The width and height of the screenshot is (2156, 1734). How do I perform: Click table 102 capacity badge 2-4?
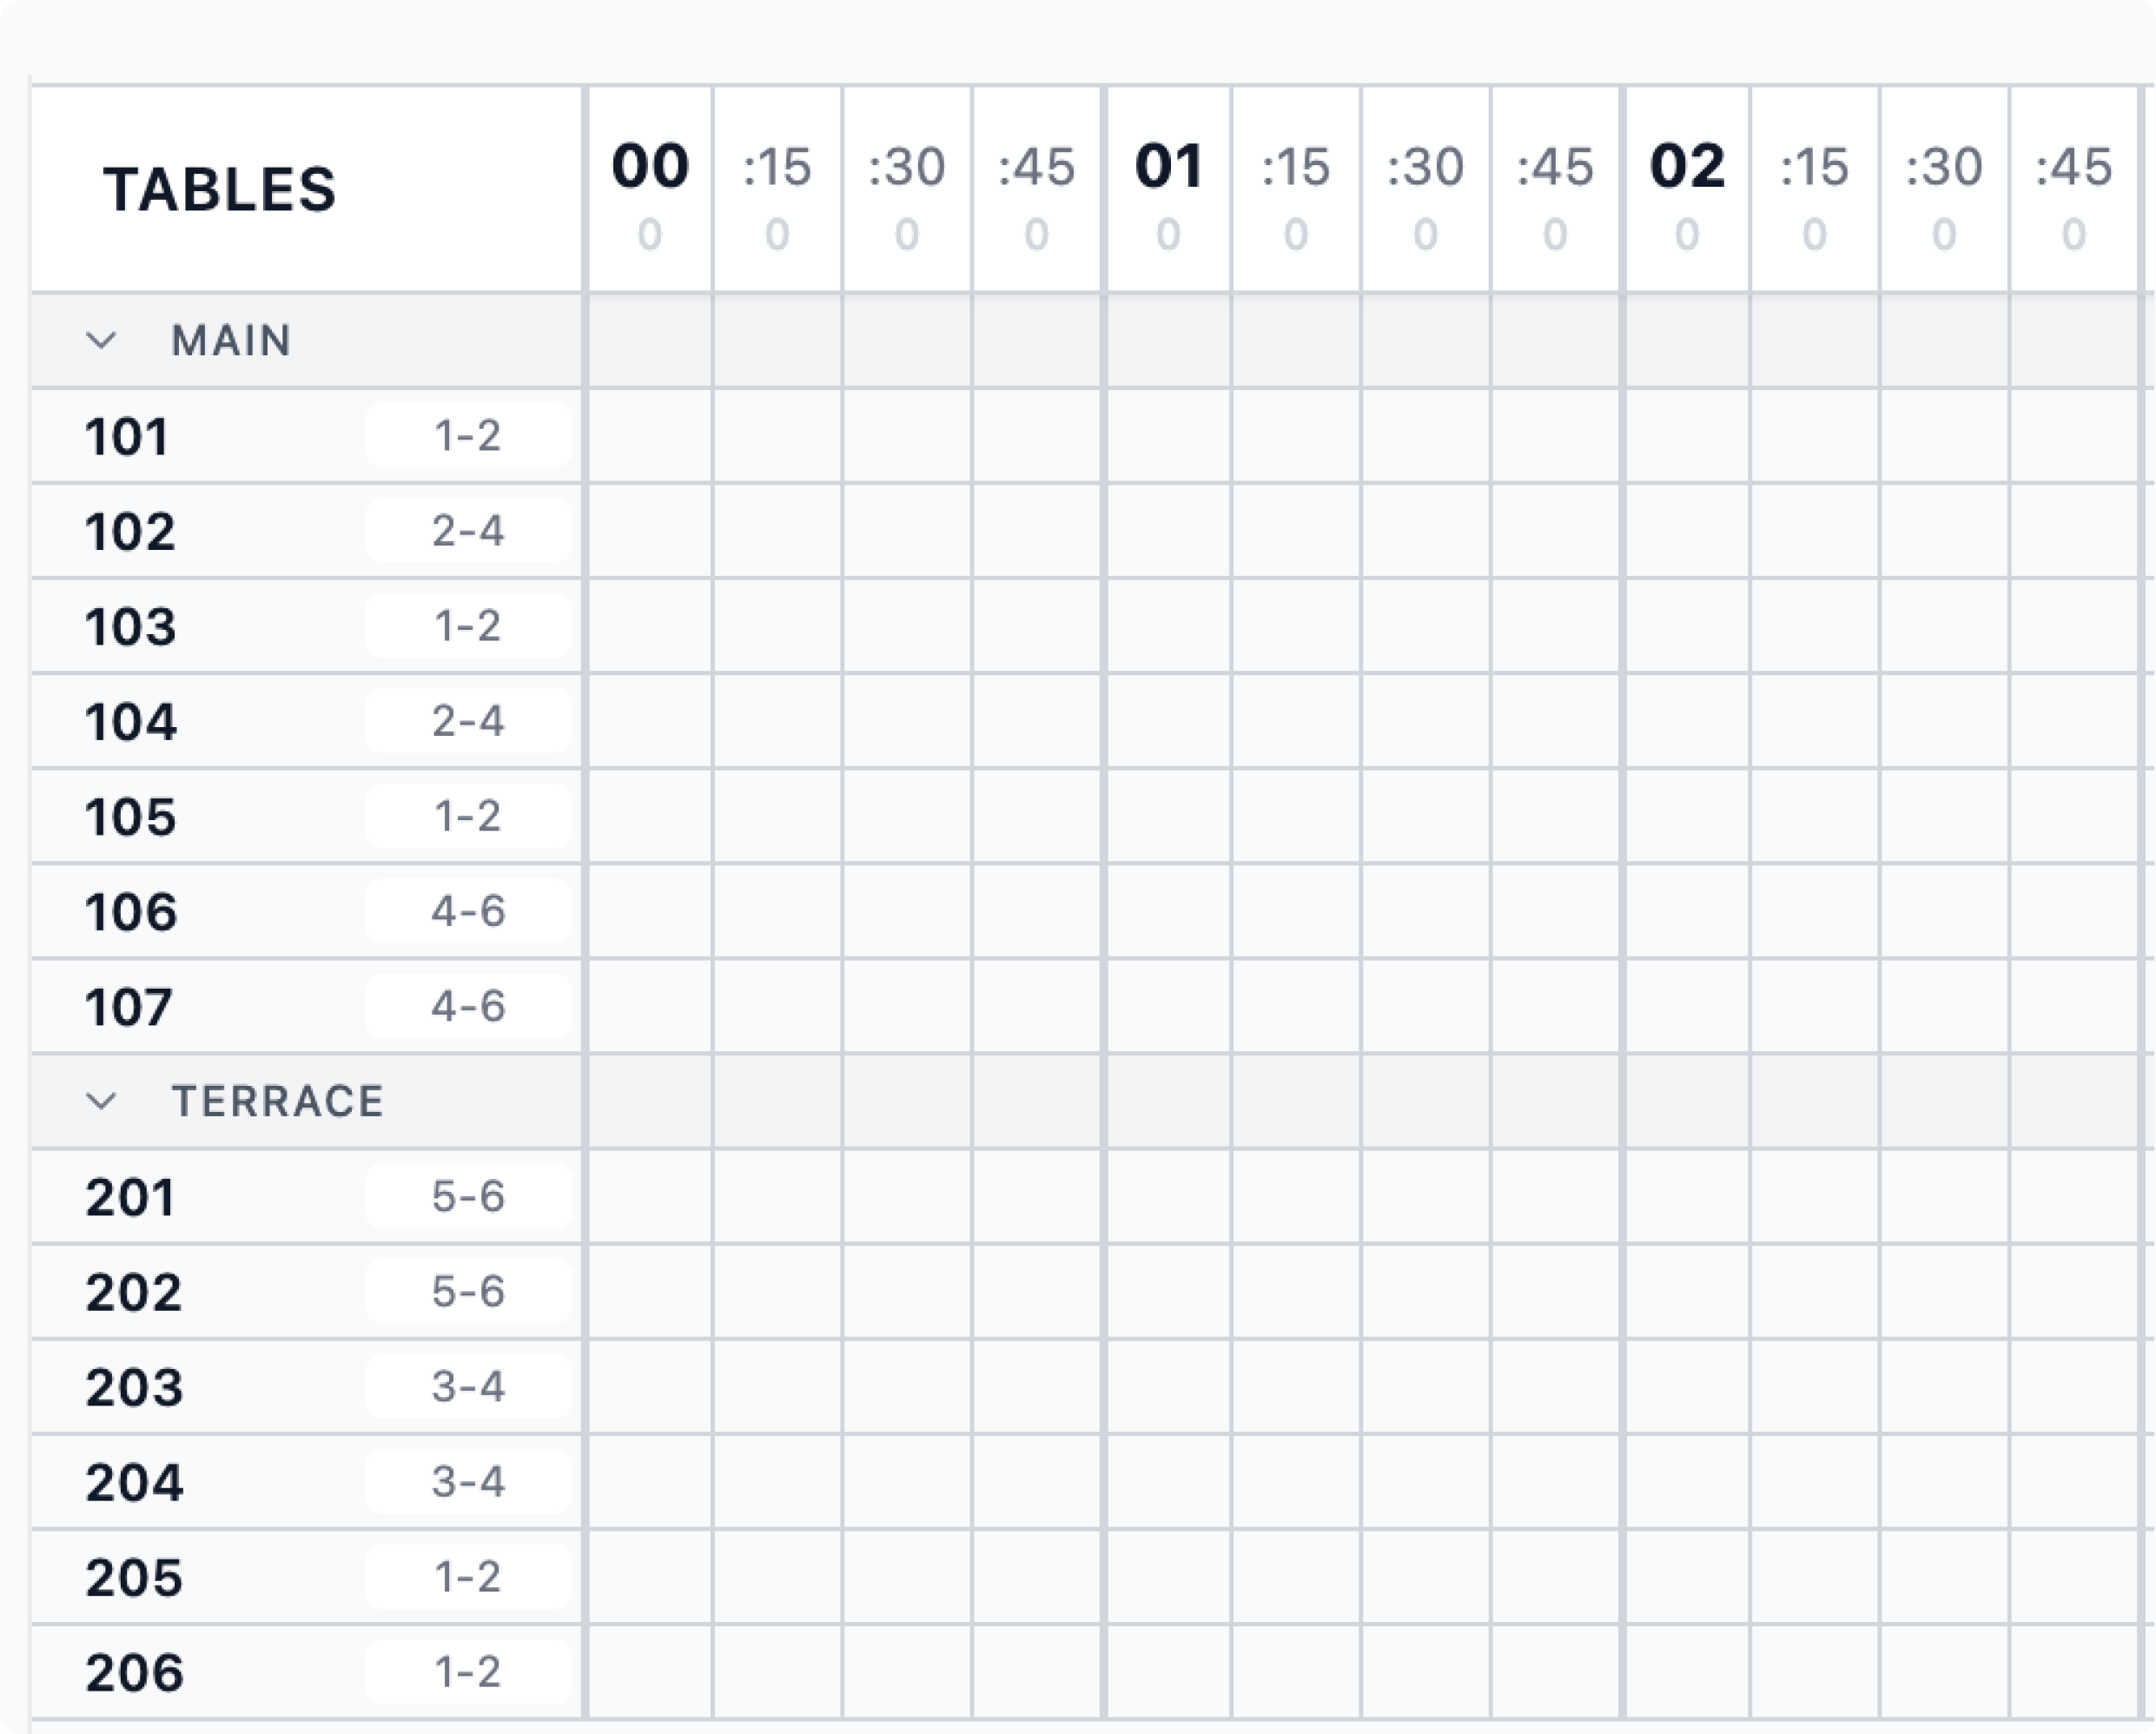pyautogui.click(x=468, y=531)
